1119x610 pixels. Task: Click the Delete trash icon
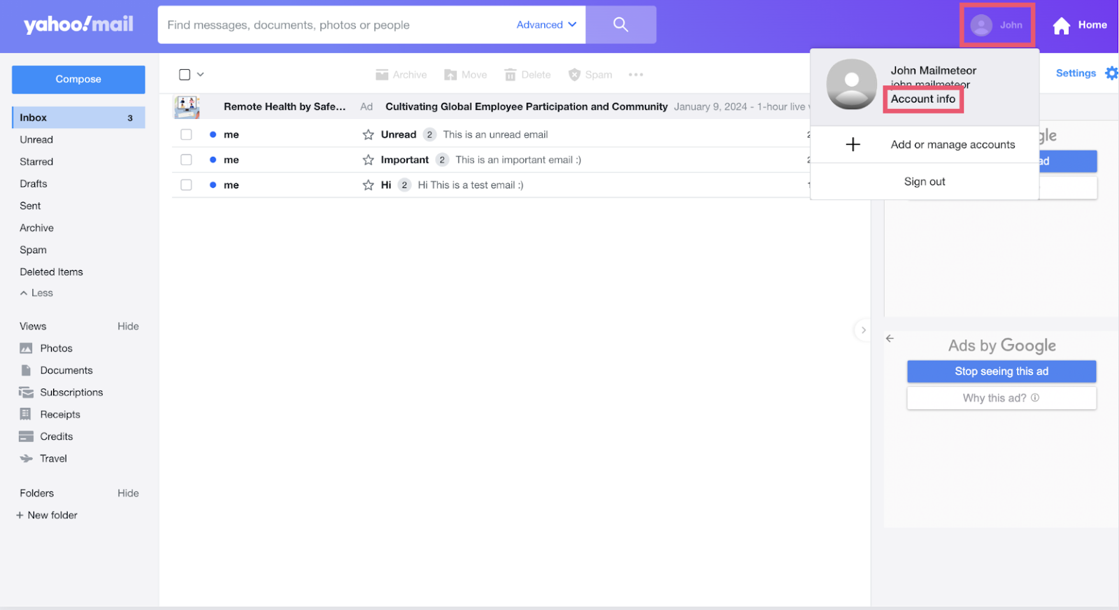[511, 75]
